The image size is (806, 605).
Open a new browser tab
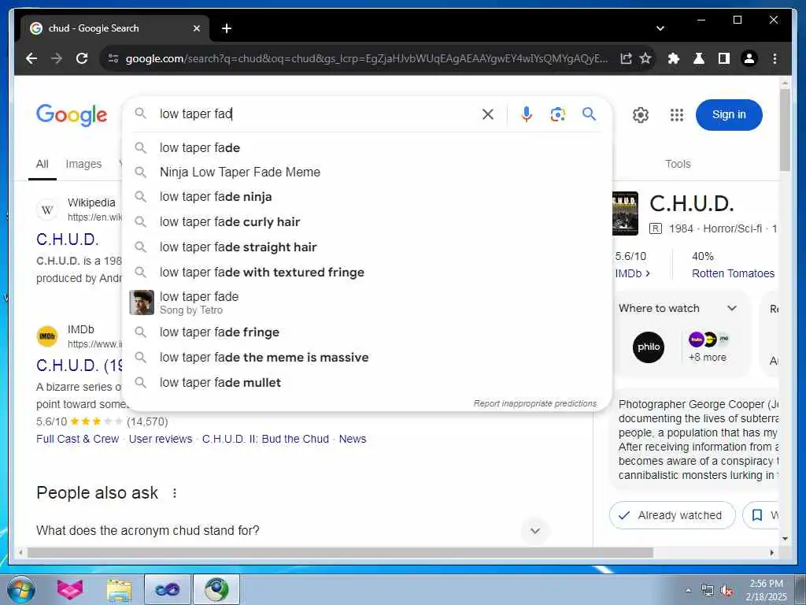pos(227,28)
